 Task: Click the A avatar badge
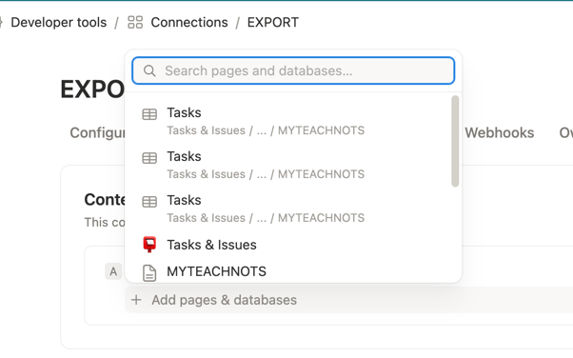pos(113,271)
